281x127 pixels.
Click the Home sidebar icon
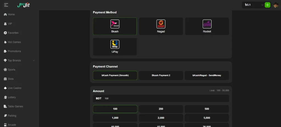[5, 15]
